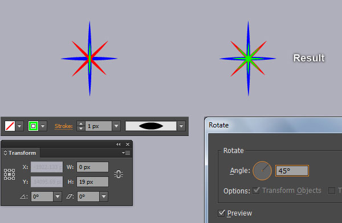The image size is (342, 223).
Task: Select the variable width profile preview
Action: point(151,126)
